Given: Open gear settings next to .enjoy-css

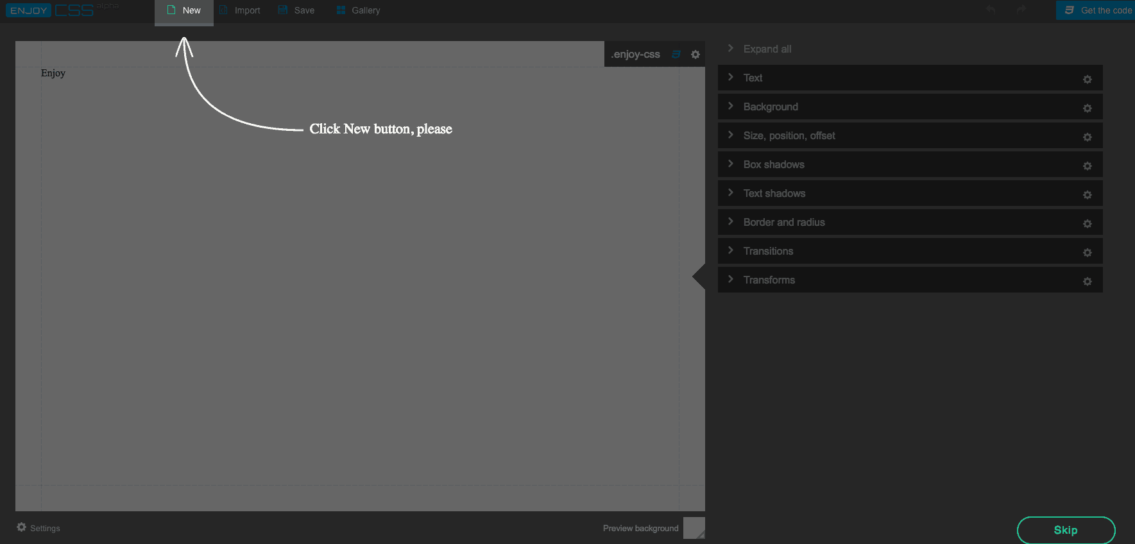Looking at the screenshot, I should pos(696,55).
